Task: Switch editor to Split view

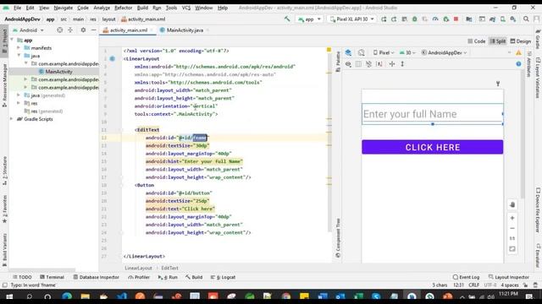Action: pos(498,41)
